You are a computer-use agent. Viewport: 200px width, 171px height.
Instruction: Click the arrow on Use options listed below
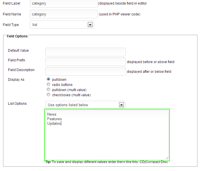pyautogui.click(x=121, y=105)
